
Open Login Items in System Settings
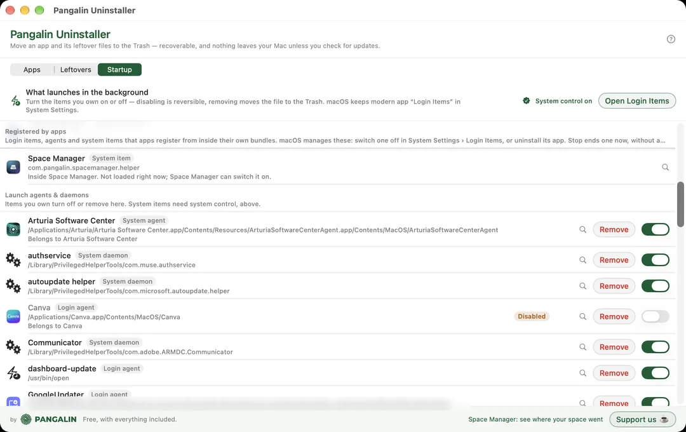(x=636, y=101)
